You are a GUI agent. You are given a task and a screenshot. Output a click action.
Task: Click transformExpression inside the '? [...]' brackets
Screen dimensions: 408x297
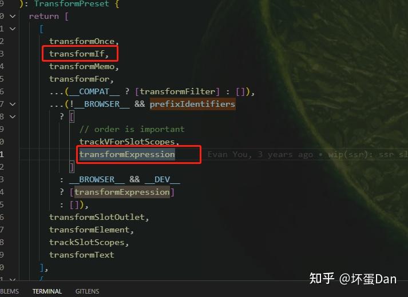[x=122, y=192]
